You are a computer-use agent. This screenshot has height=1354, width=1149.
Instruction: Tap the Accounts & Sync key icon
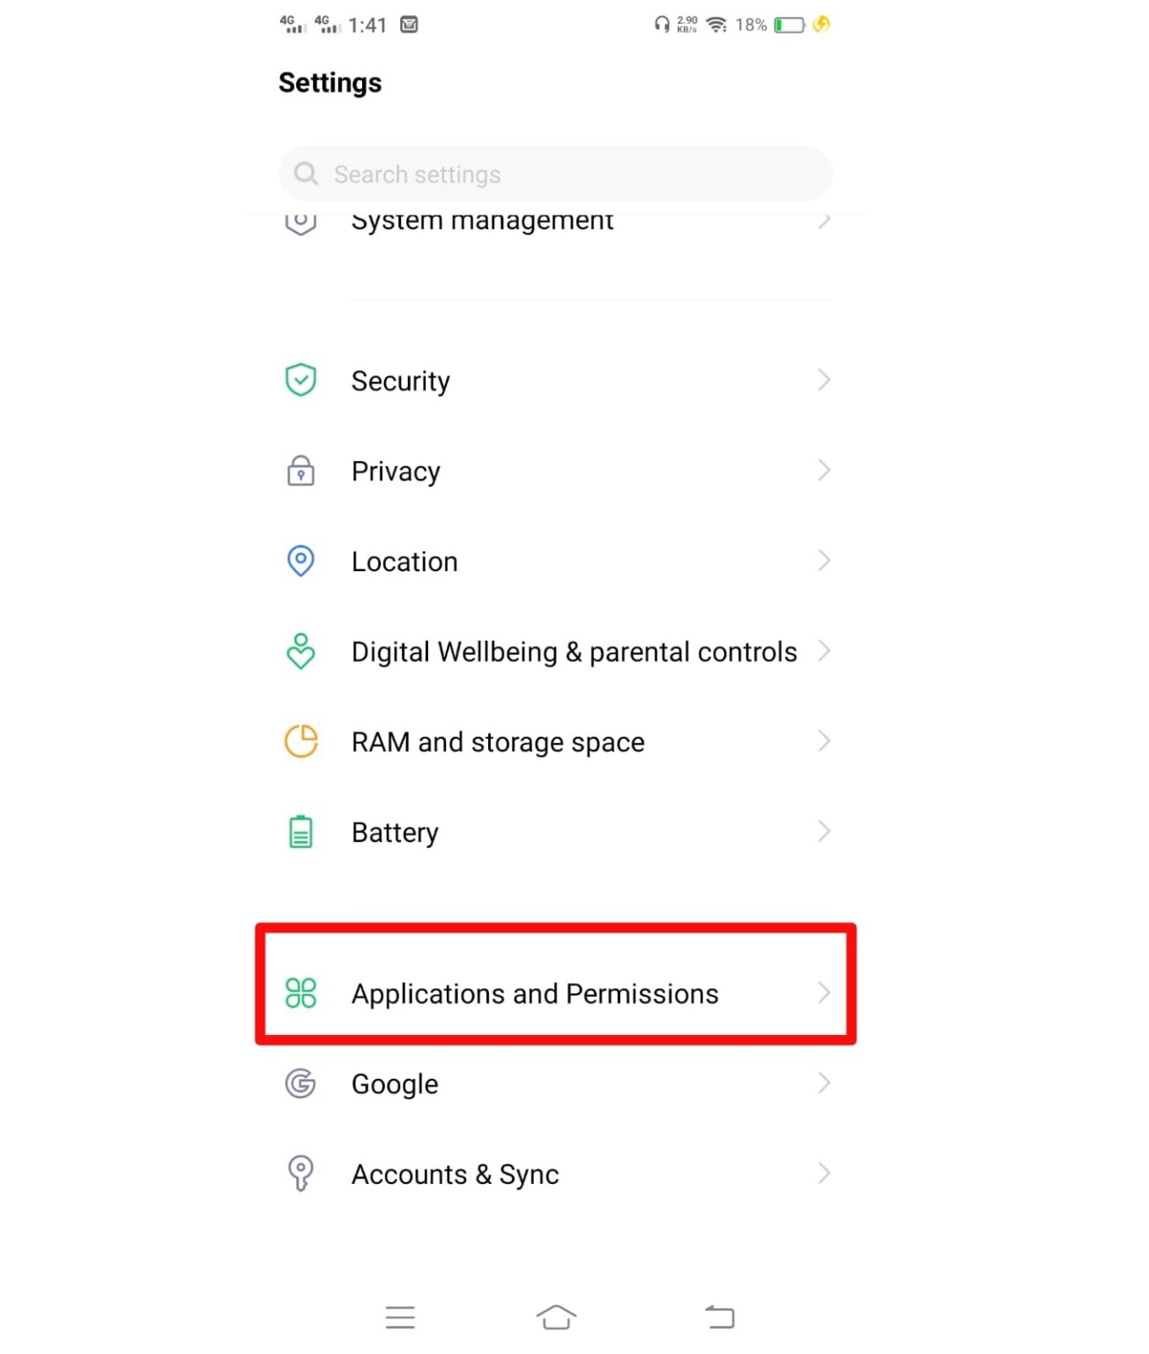click(x=300, y=1173)
